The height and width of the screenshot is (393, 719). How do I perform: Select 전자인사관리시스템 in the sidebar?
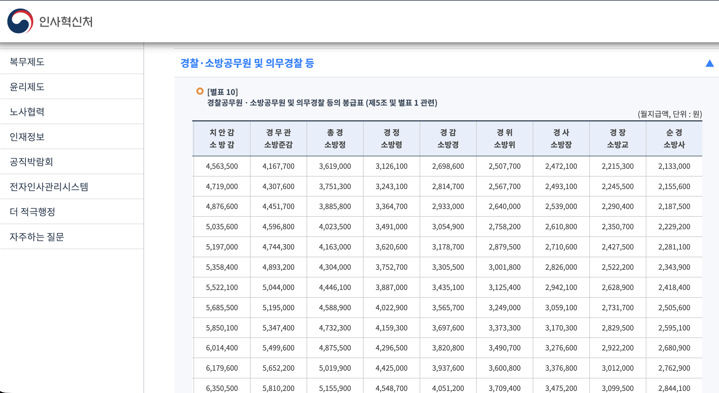(49, 187)
